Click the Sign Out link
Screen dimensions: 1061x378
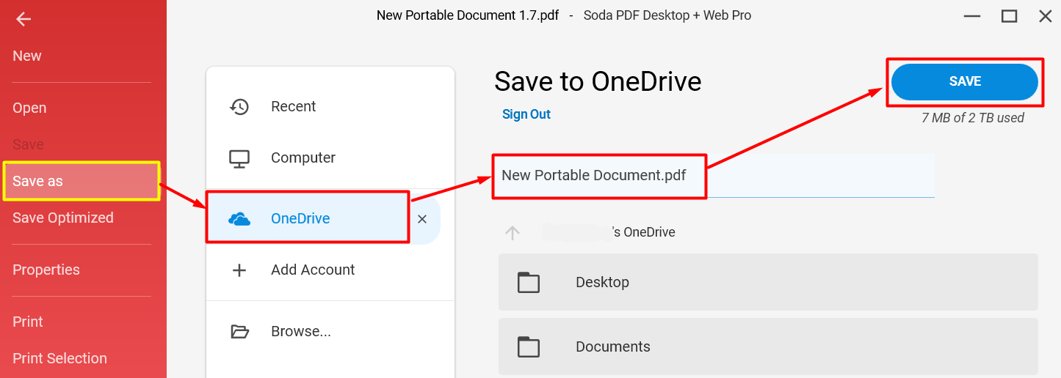click(x=526, y=114)
